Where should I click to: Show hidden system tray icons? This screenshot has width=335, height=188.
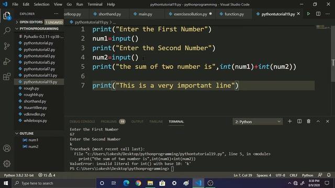[289, 183]
